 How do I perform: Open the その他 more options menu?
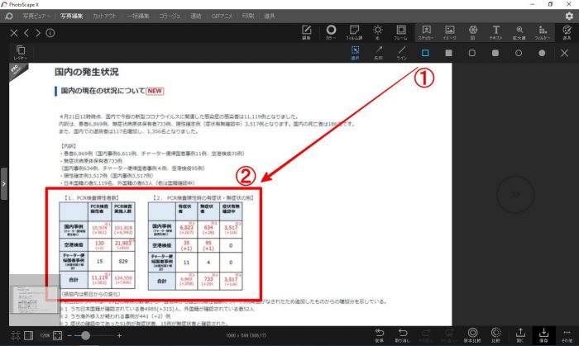(x=567, y=335)
